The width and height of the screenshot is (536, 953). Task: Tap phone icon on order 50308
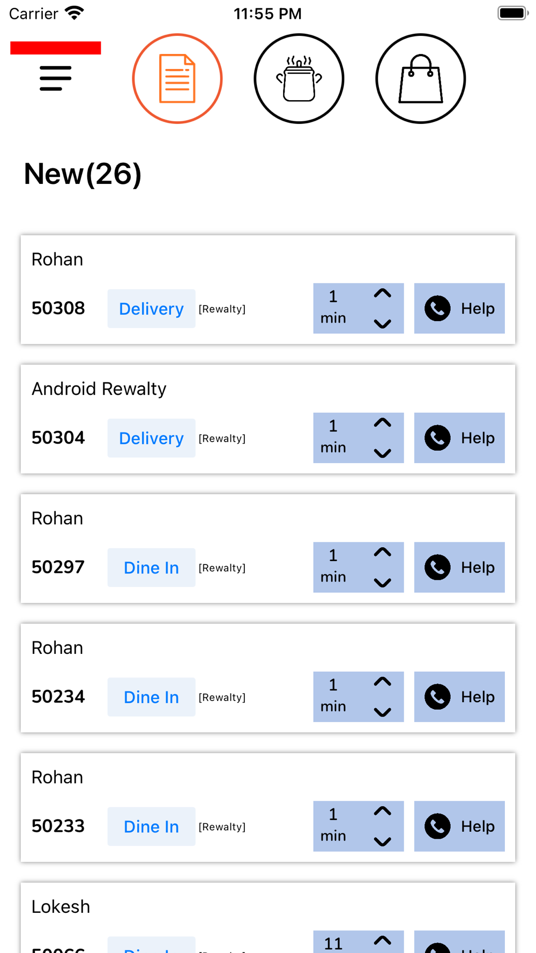point(437,309)
